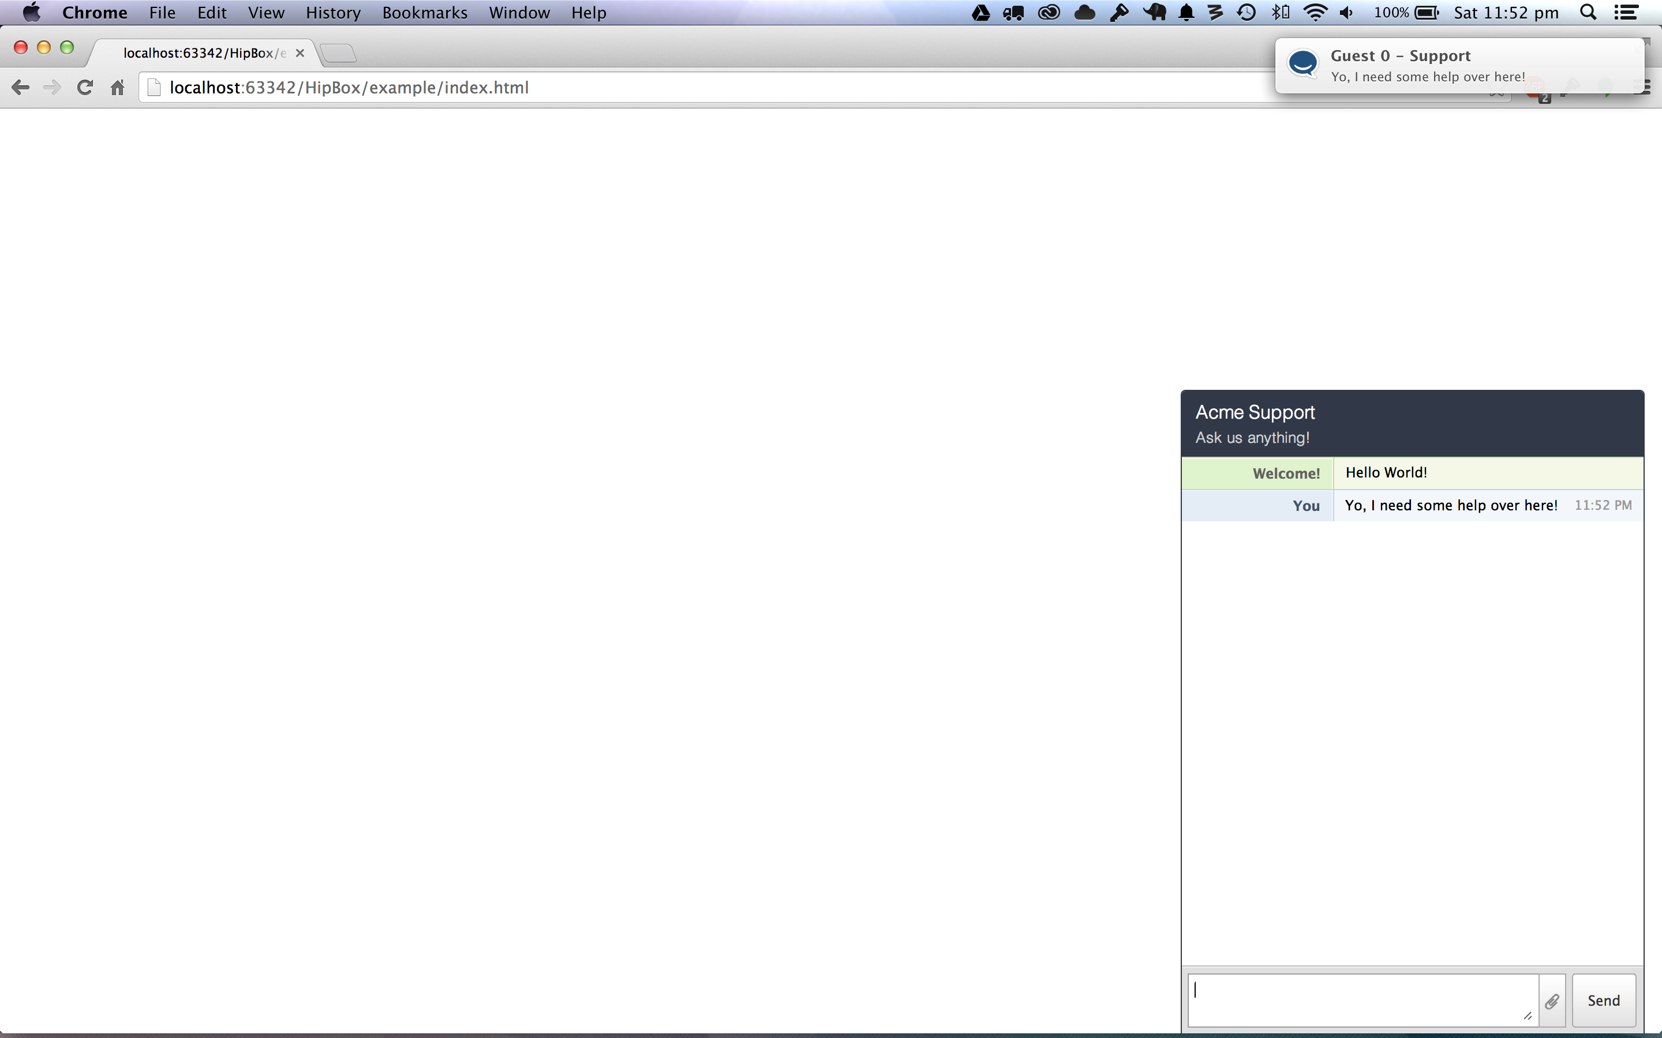Reload the page with refresh icon
Viewport: 1662px width, 1038px height.
pyautogui.click(x=84, y=88)
